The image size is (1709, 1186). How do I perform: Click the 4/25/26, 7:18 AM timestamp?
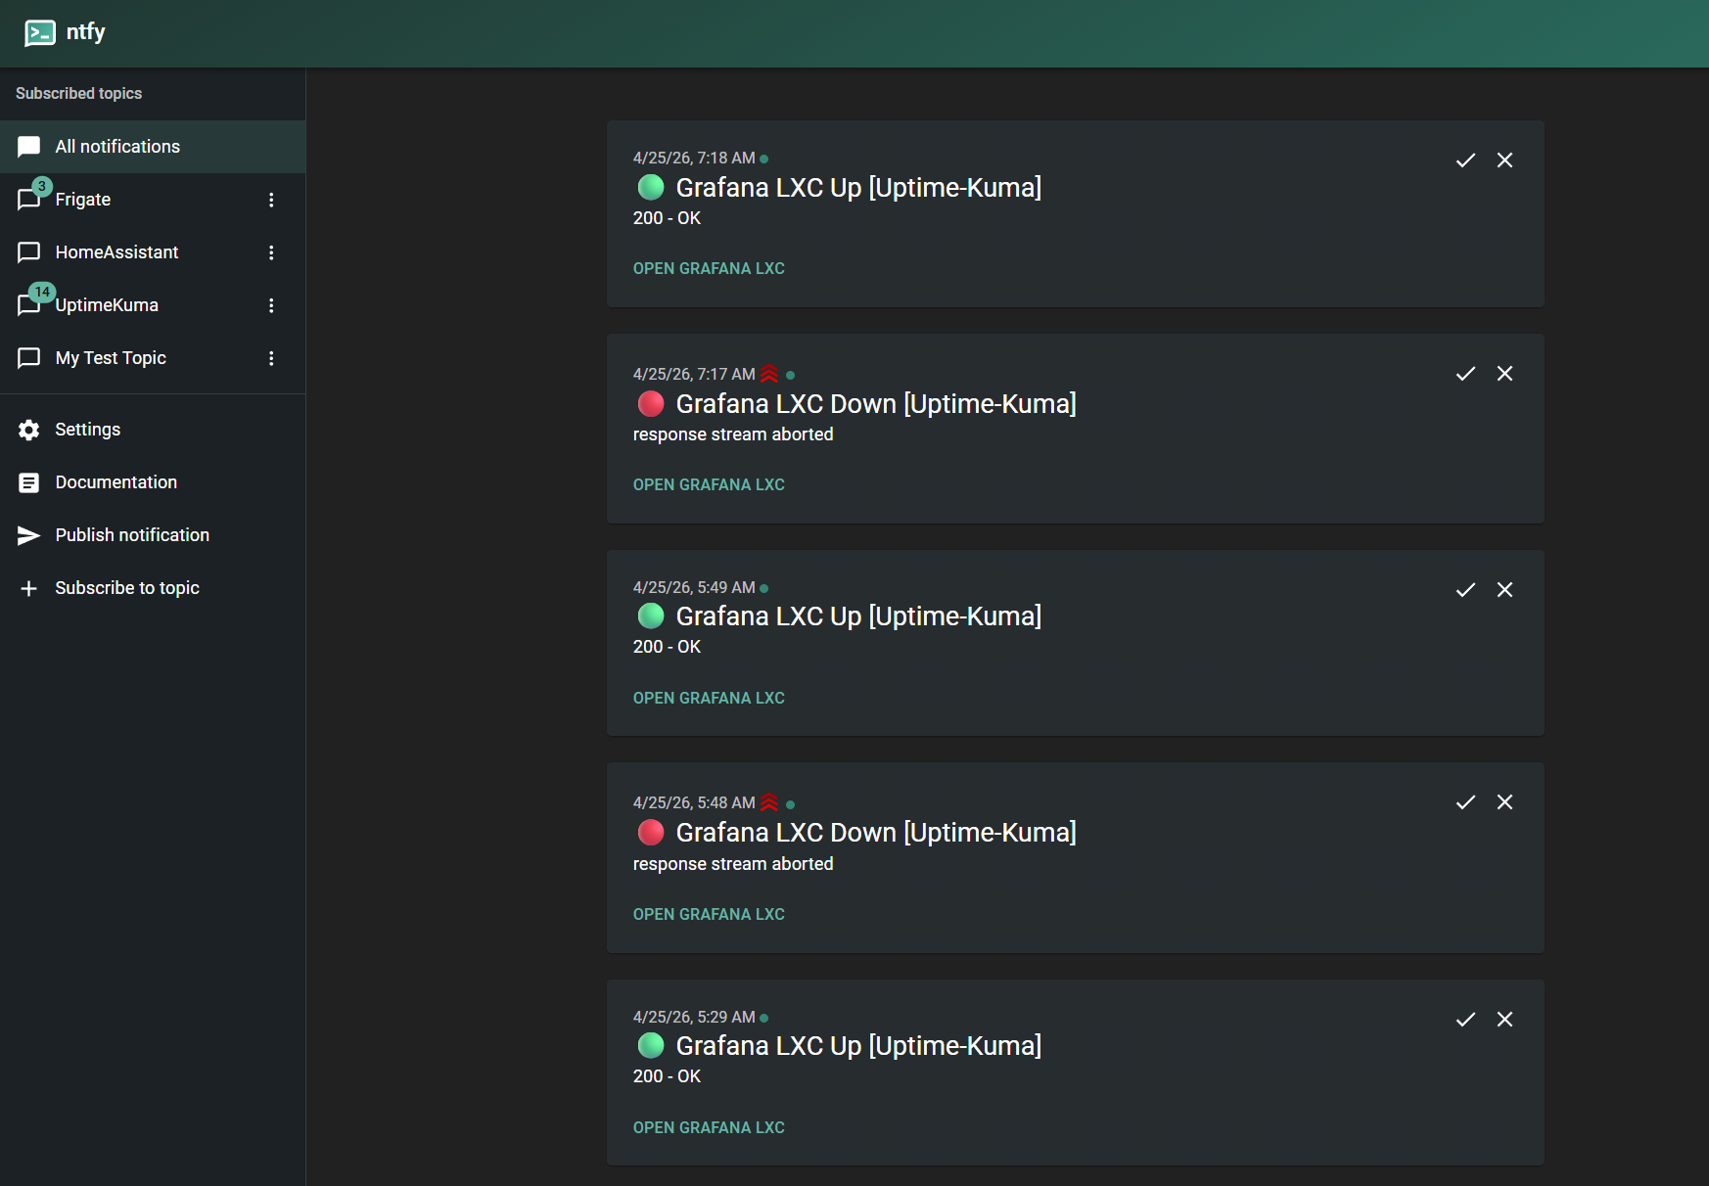pyautogui.click(x=694, y=158)
